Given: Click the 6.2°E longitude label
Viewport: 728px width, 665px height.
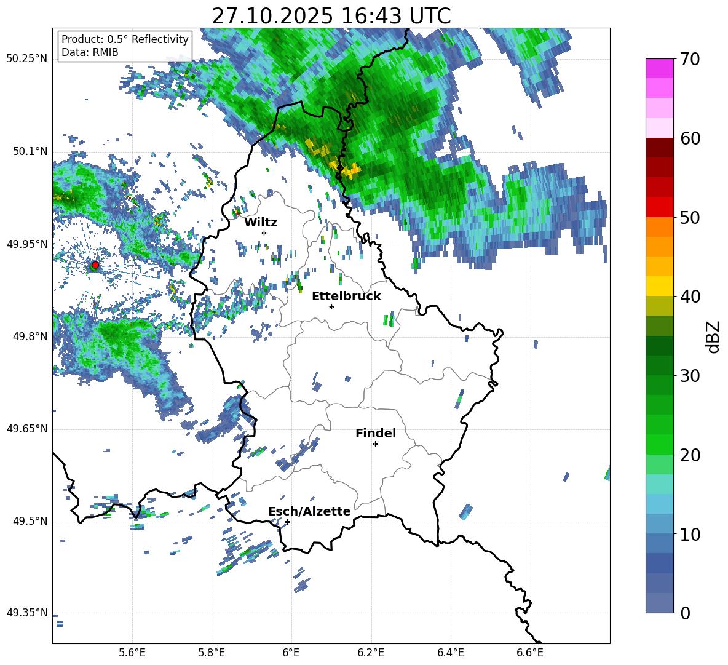Looking at the screenshot, I should [x=371, y=653].
